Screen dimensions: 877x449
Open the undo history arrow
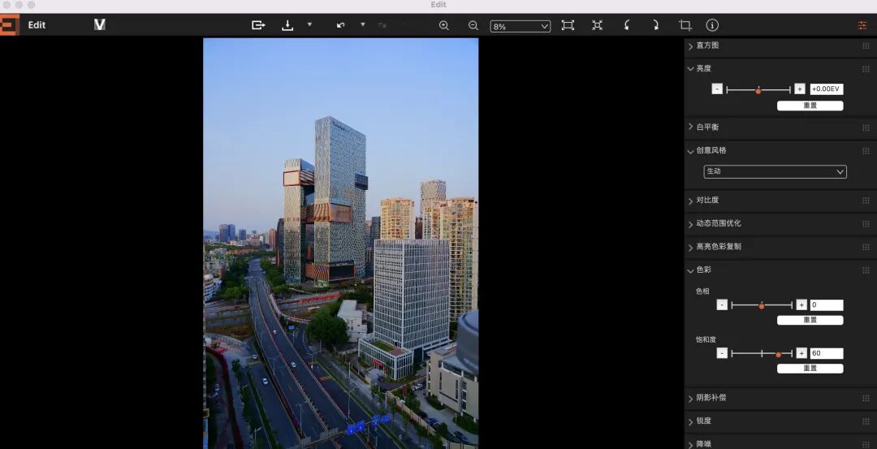(x=362, y=24)
